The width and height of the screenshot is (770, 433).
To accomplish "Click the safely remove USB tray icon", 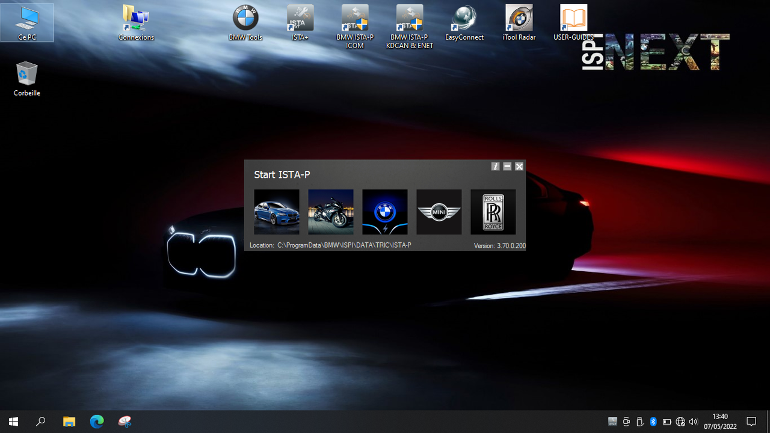I will (640, 422).
